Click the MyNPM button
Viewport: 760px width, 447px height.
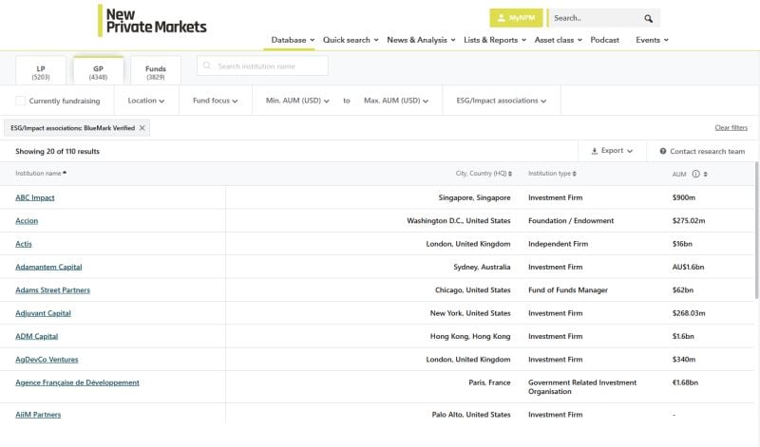[x=516, y=18]
